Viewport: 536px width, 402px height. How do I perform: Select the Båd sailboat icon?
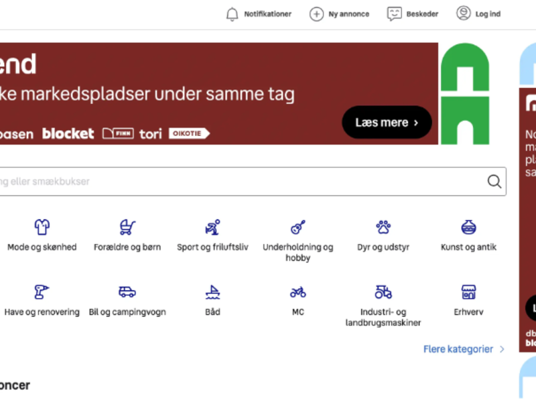tap(212, 292)
